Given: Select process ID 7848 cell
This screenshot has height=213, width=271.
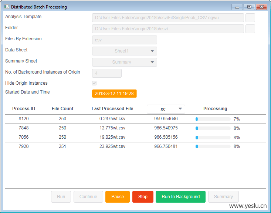Looking at the screenshot, I should click(24, 128).
